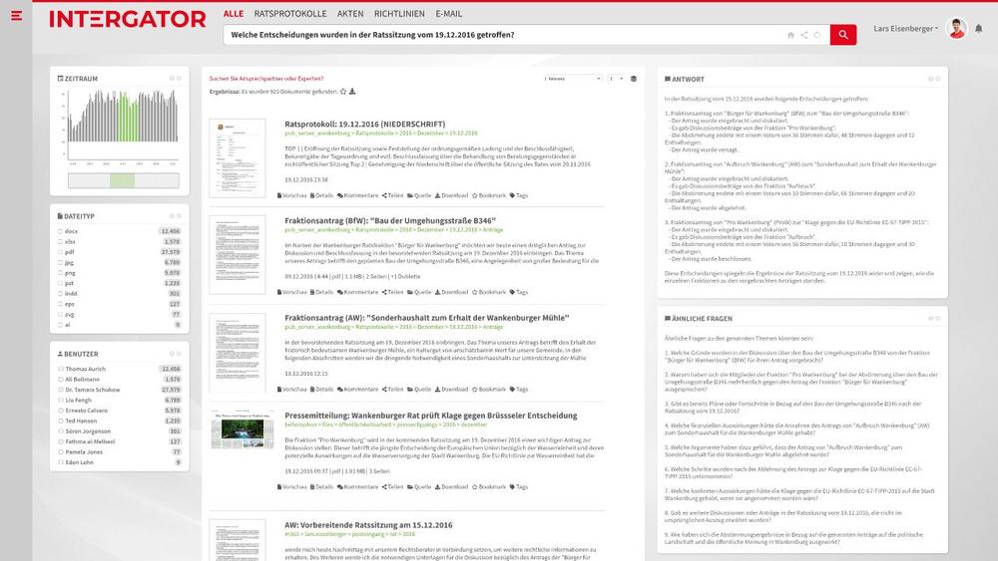
Task: Check the xlsx file type filter
Action: pos(61,242)
